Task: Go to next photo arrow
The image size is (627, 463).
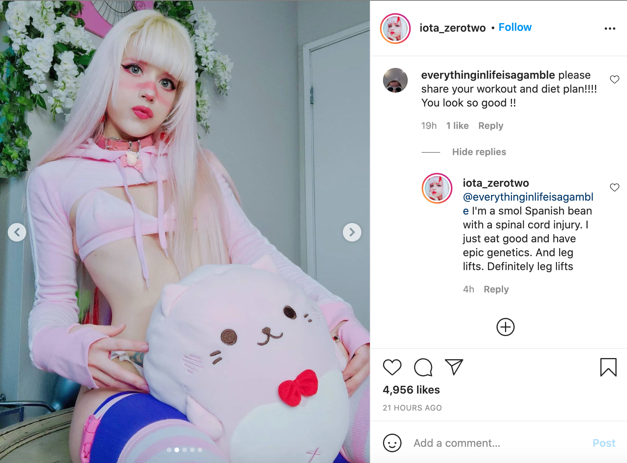Action: (x=352, y=232)
